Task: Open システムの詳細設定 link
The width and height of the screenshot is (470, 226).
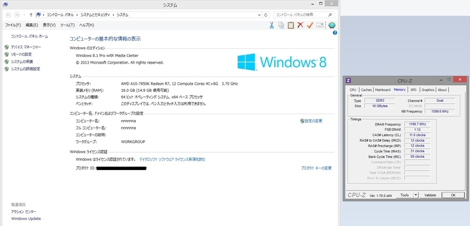Action: tap(25, 69)
